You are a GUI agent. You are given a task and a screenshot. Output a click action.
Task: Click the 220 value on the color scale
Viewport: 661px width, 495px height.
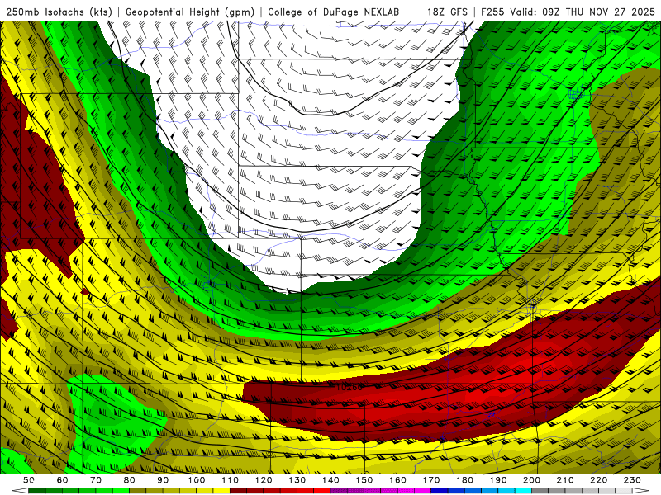point(599,480)
